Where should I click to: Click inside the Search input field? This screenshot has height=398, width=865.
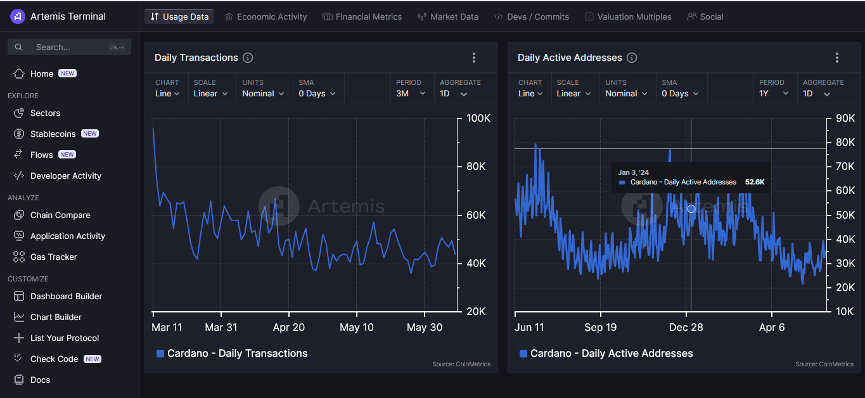point(69,47)
